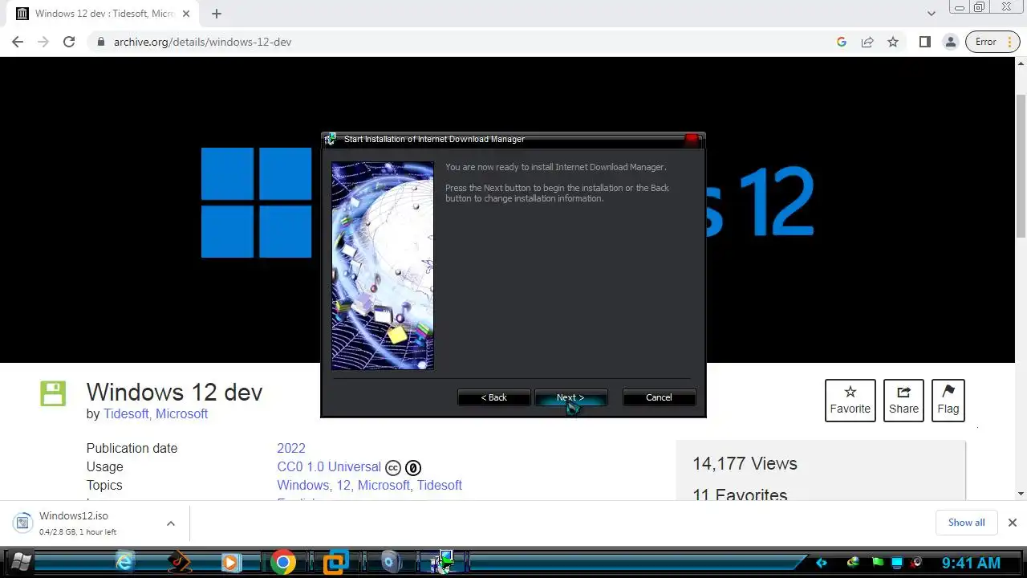The image size is (1027, 578).
Task: Click the Creative Commons license icon
Action: 393,468
